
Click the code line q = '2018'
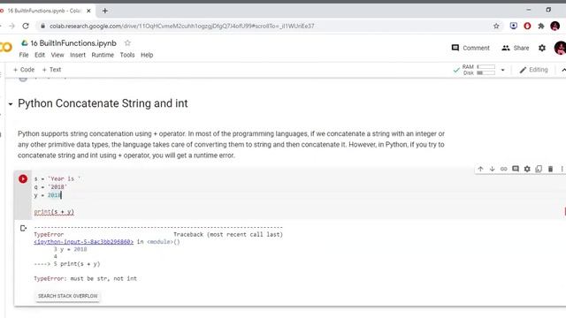(x=50, y=187)
